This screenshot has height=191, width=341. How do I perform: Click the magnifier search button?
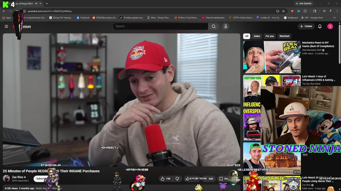pos(214,26)
